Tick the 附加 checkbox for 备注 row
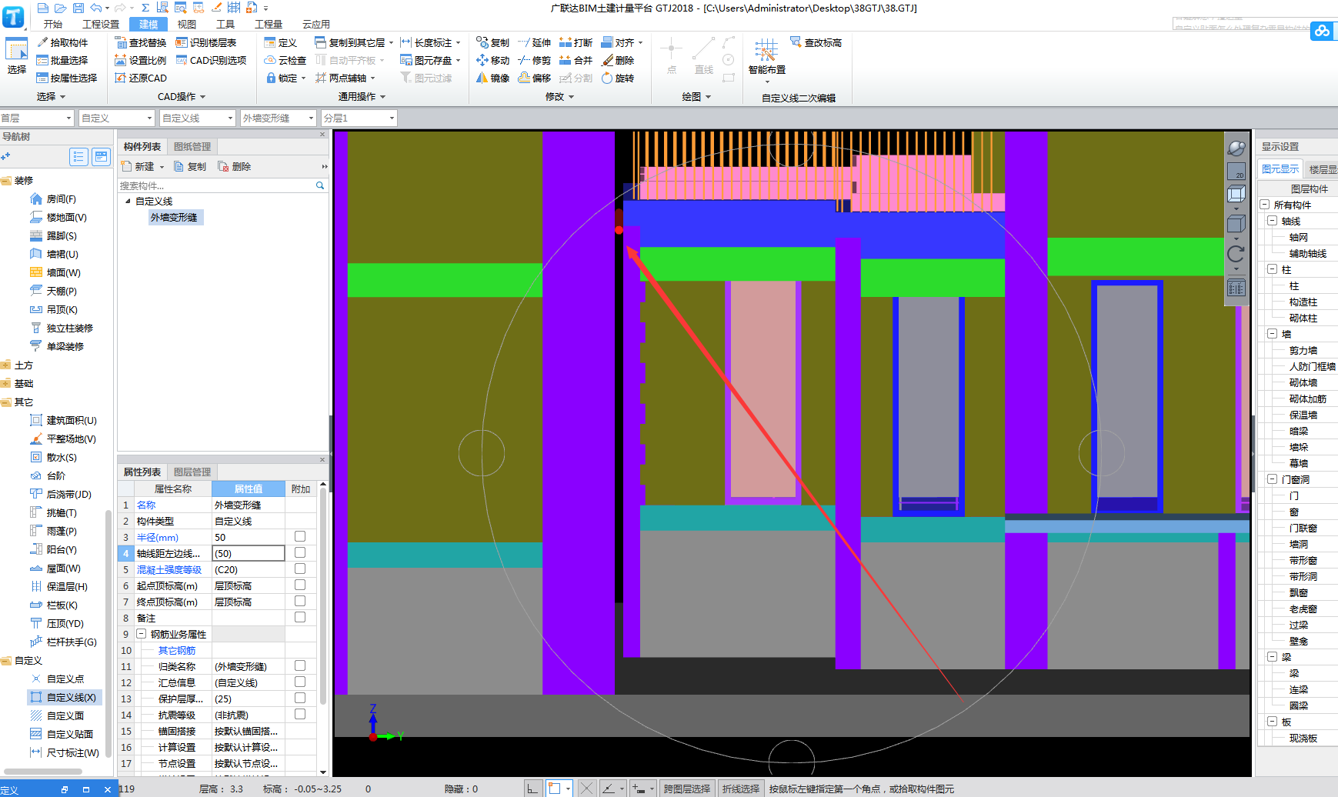The height and width of the screenshot is (797, 1338). [x=300, y=617]
